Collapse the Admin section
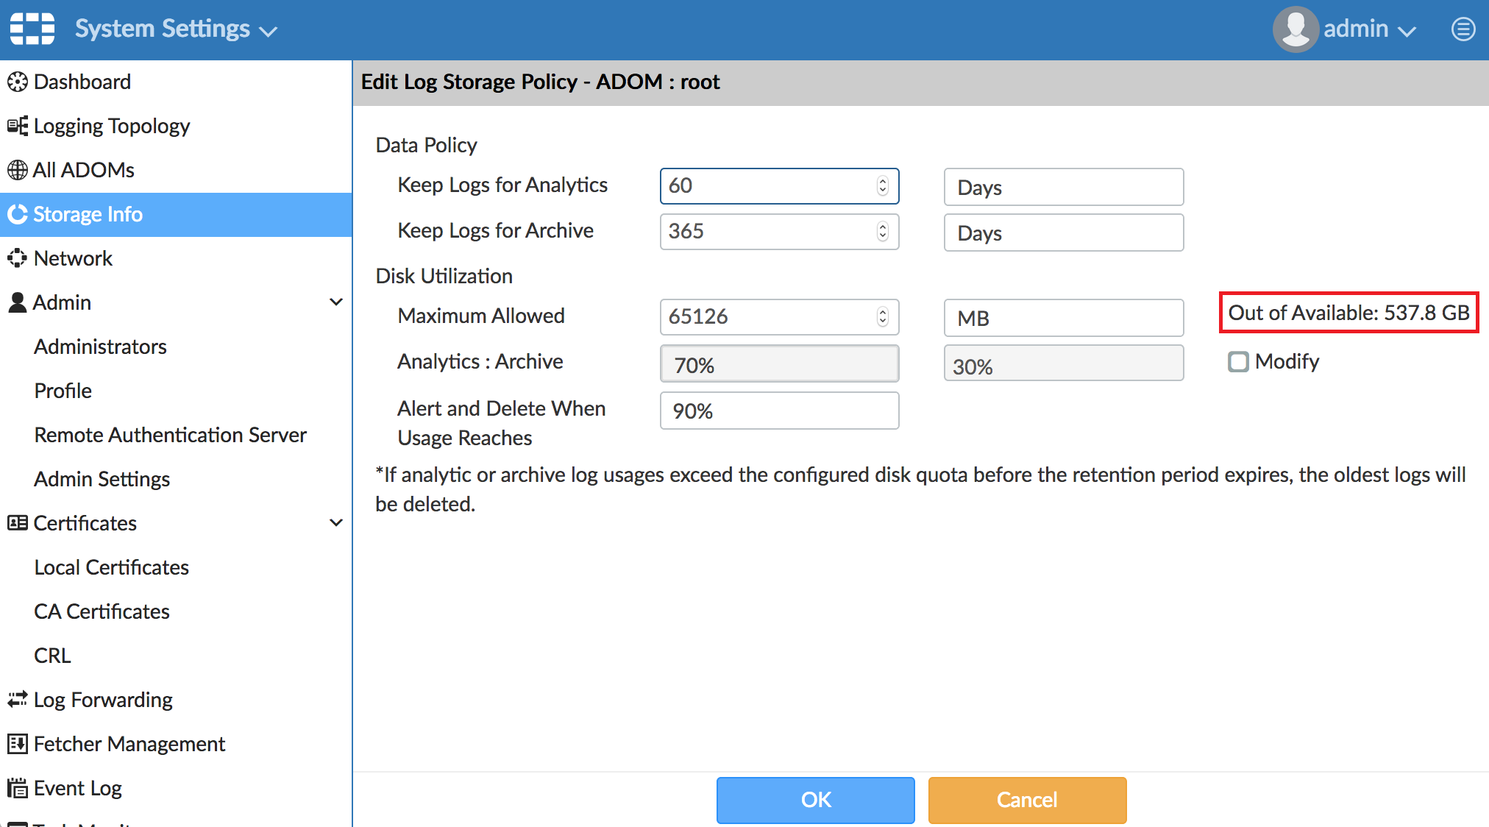The image size is (1489, 827). tap(337, 302)
